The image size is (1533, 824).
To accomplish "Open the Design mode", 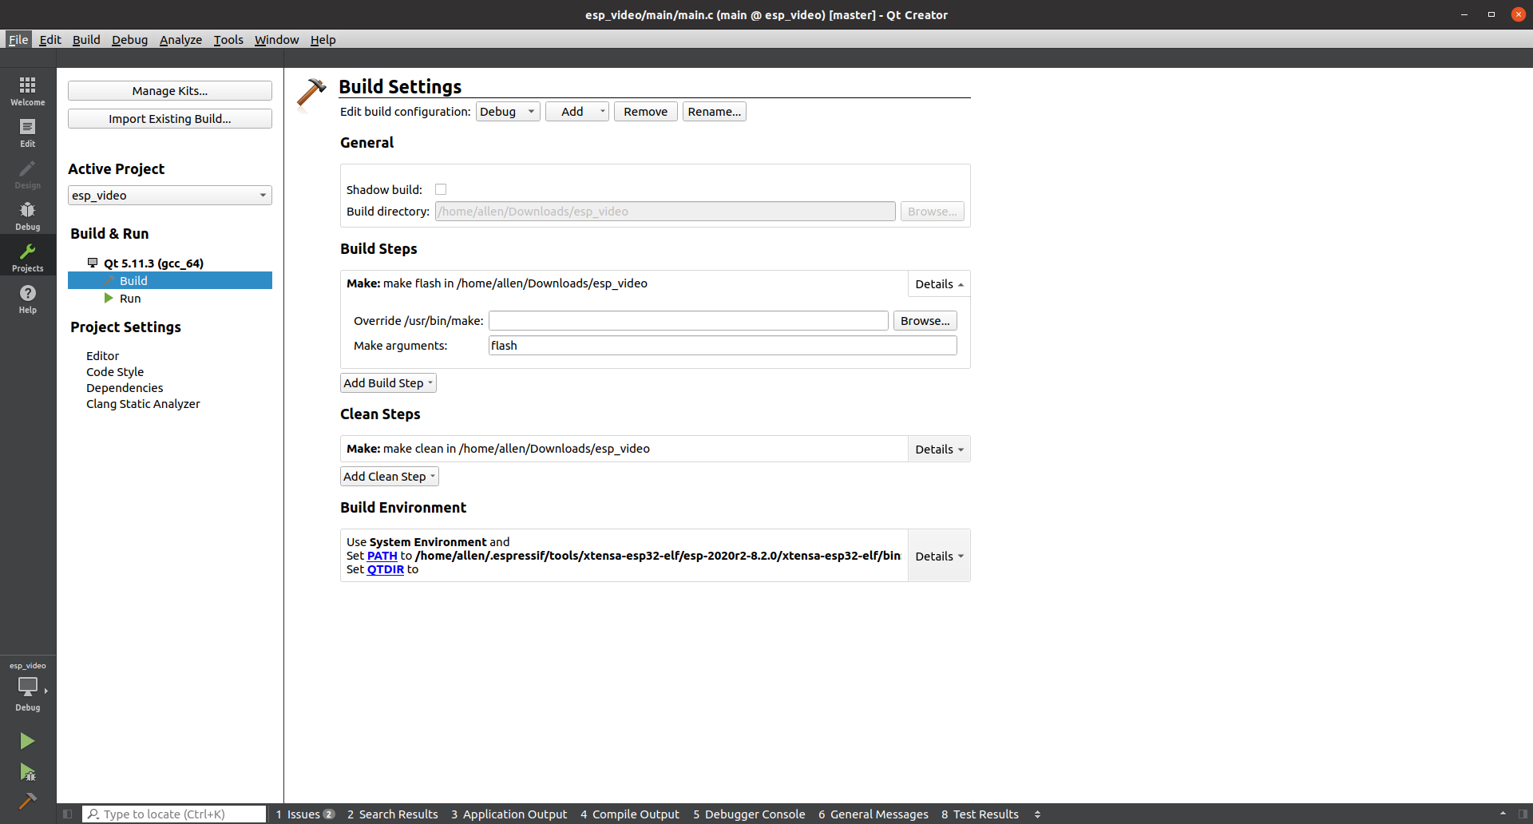I will [27, 173].
